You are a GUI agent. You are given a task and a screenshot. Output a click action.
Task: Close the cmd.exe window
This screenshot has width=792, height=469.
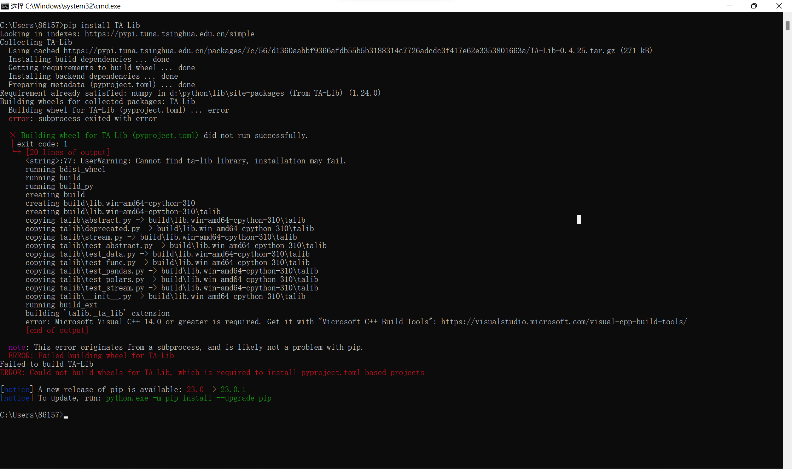point(779,6)
